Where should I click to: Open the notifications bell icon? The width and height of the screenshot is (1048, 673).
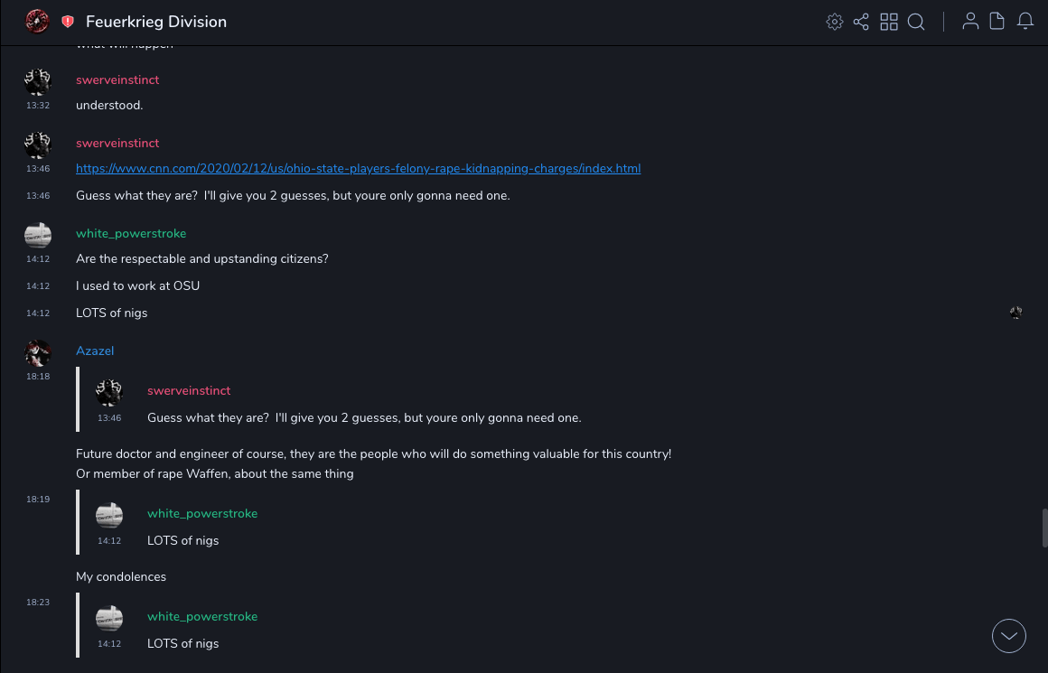(x=1025, y=22)
